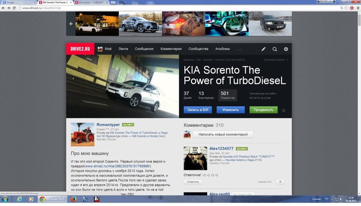
Task: Click Ответить under Alex1234577's comment
Action: (x=193, y=182)
